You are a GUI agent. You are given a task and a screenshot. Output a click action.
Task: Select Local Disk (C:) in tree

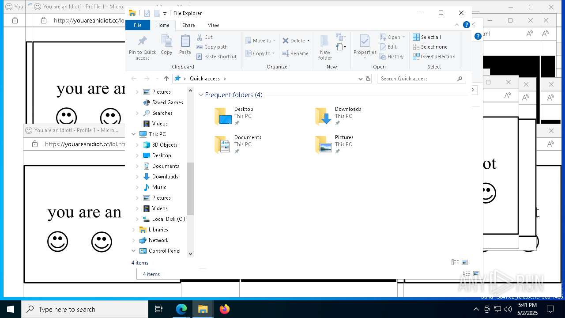pos(164,219)
